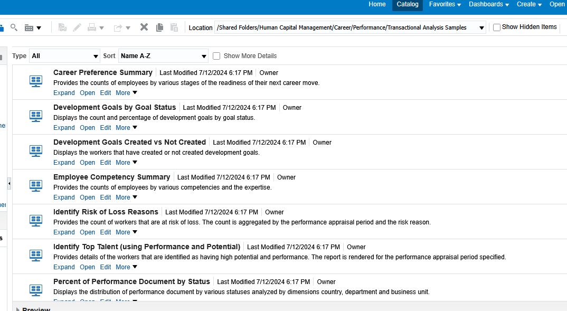Click the export arrow icon in toolbar
This screenshot has height=311, width=567.
point(118,28)
